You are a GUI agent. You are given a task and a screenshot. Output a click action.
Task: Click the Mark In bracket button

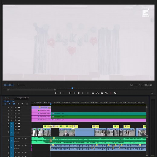click(x=60, y=93)
